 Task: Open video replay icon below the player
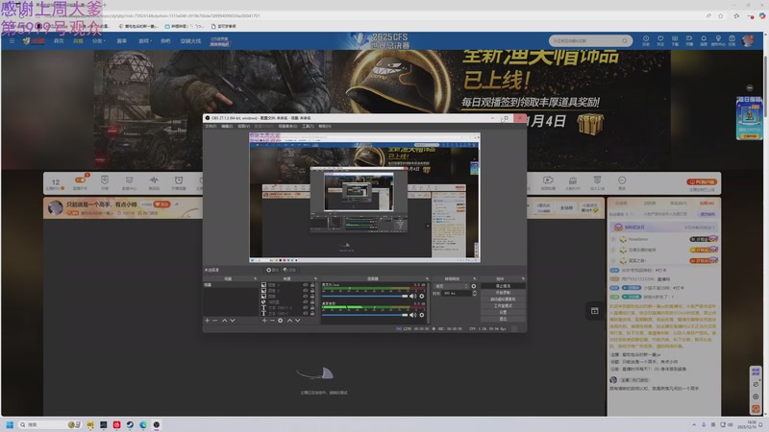(x=548, y=180)
